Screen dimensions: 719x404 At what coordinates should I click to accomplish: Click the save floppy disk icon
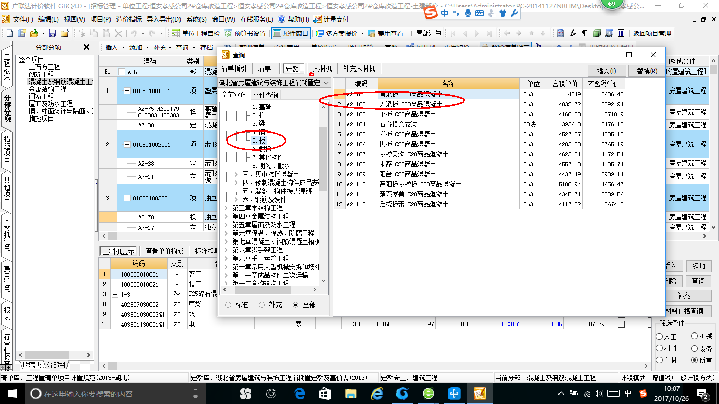[53, 33]
